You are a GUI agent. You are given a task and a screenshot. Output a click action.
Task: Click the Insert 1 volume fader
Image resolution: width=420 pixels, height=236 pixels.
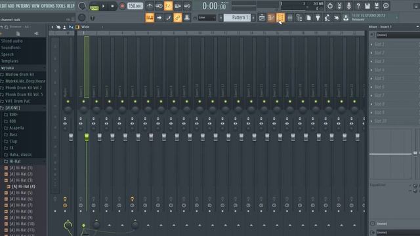pos(87,137)
